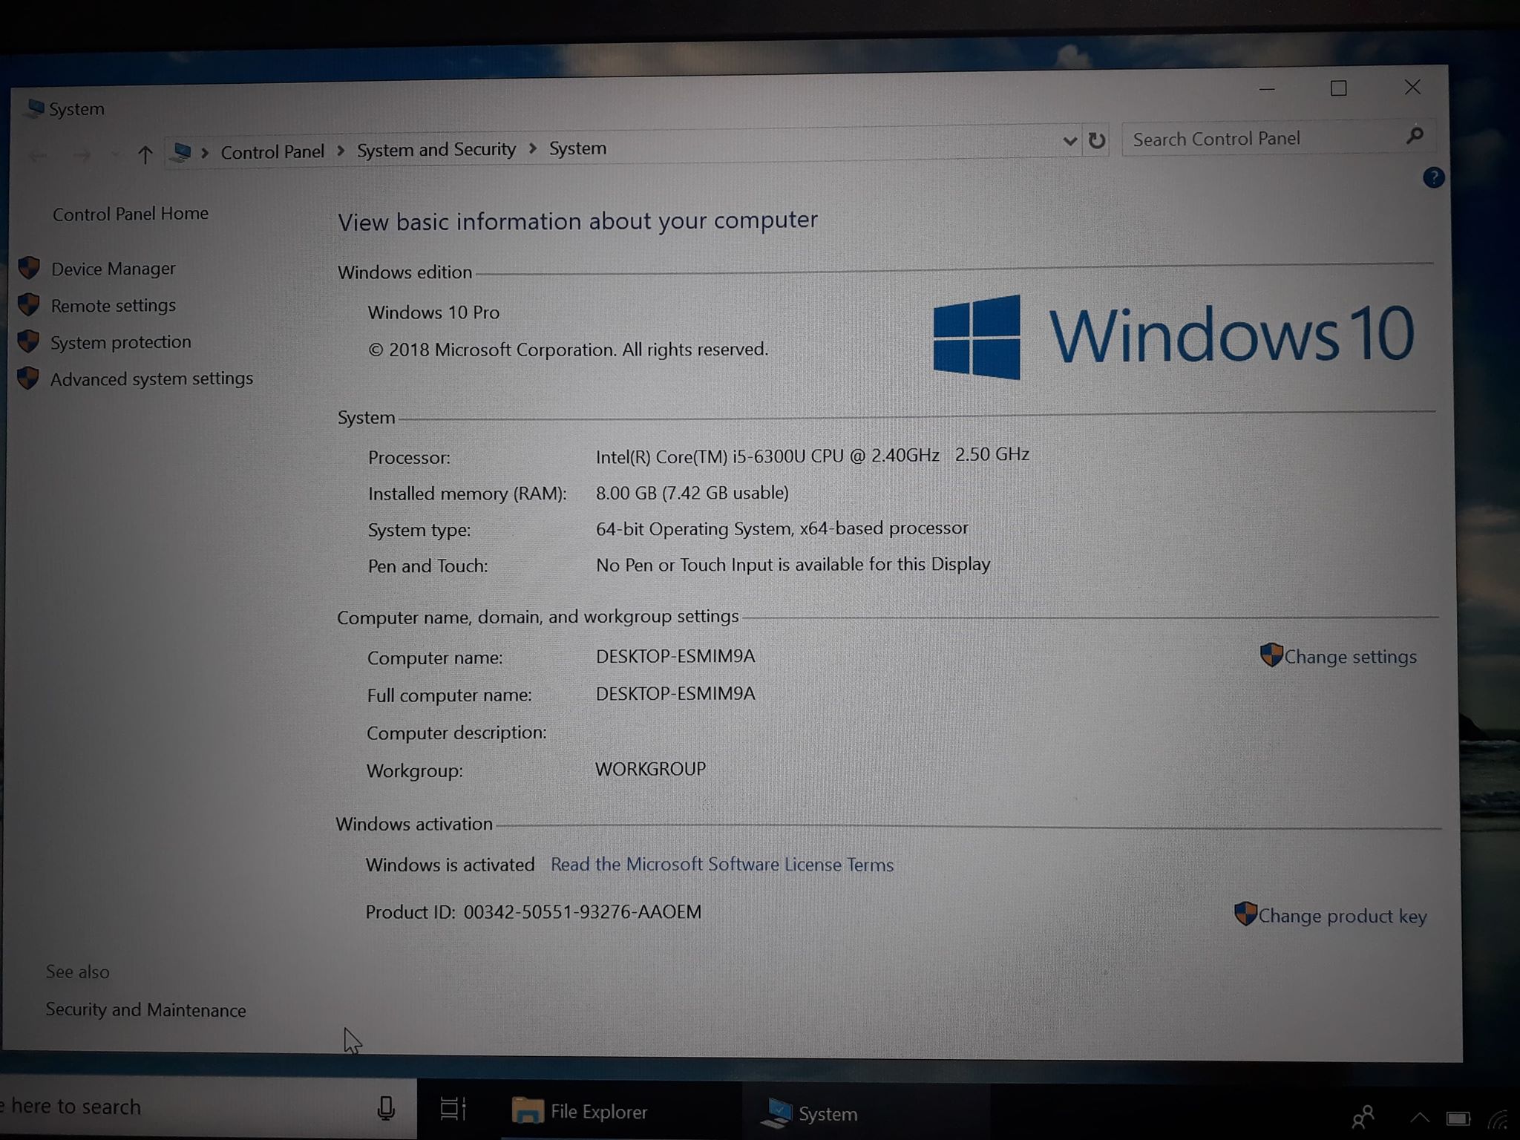
Task: Click the WORKGROUP value text
Action: [650, 769]
